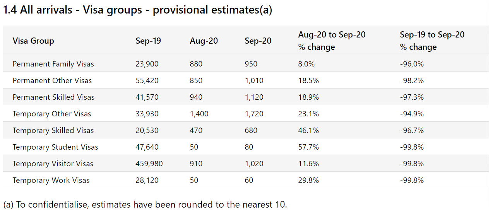Screen dimensions: 493x213
Task: Click the 'Sep-19' column header
Action: tap(148, 41)
